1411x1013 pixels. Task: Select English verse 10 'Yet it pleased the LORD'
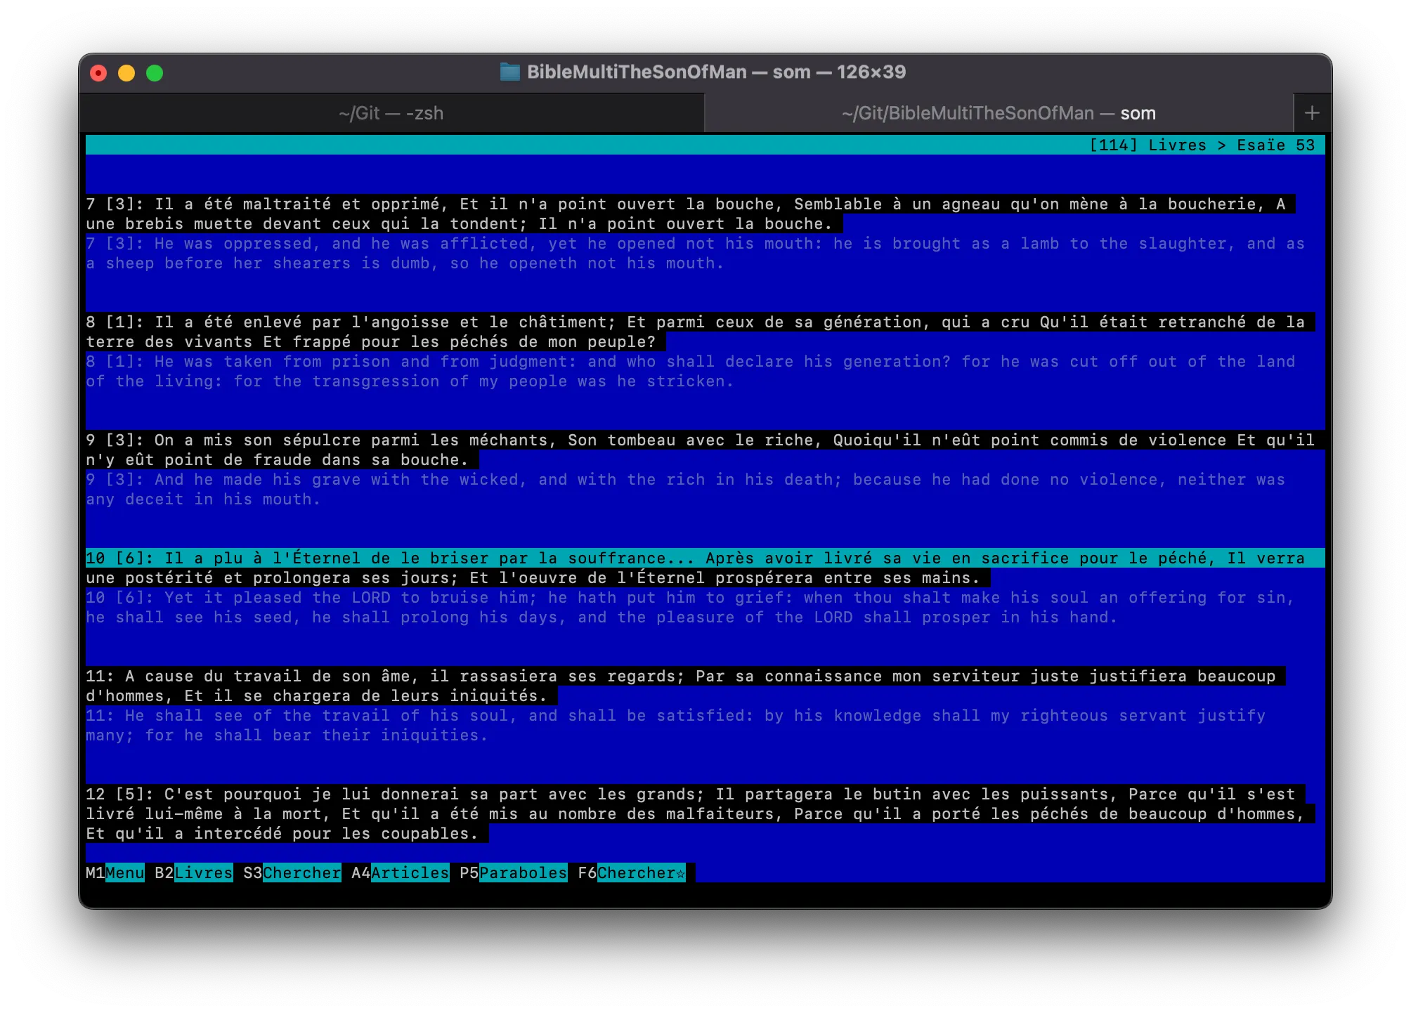coord(690,608)
